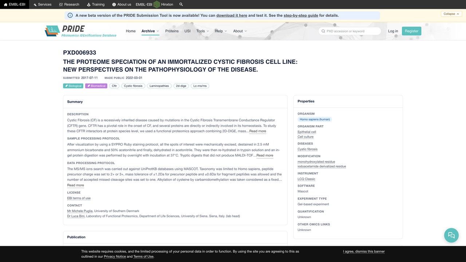Collapse the announcement banner

(451, 14)
